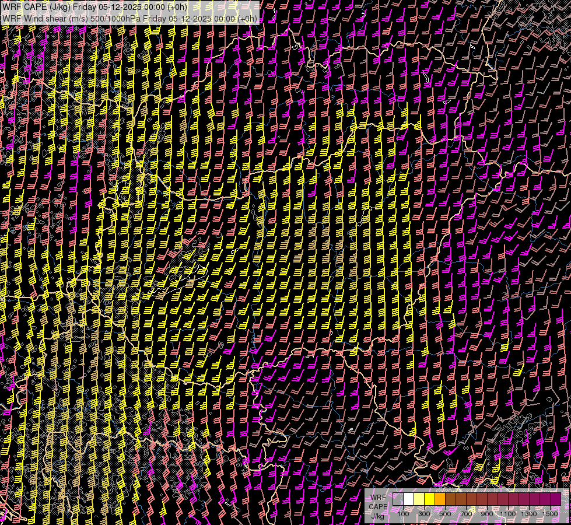Click the 'CAPE' word in the legend
The image size is (571, 525).
378,507
